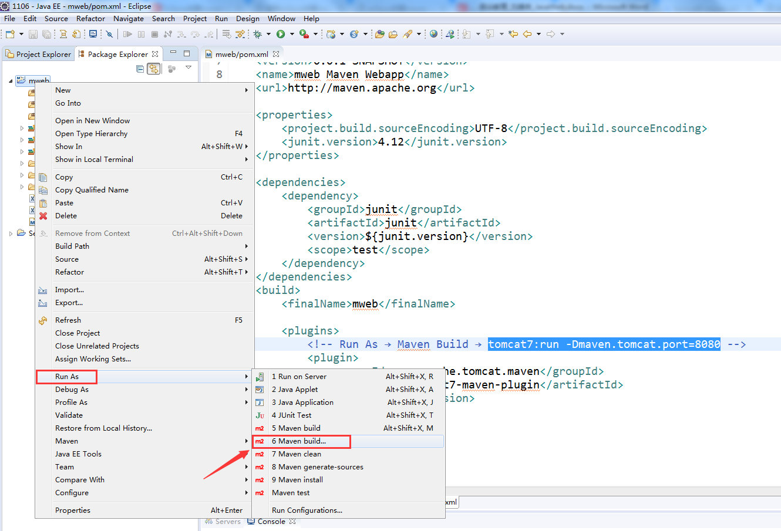
Task: Close the mweb/pom.xml editor tab
Action: (277, 54)
